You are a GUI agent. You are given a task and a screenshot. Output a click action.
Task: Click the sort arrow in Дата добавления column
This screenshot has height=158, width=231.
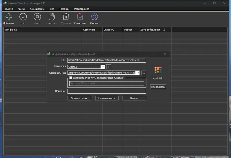pos(164,30)
